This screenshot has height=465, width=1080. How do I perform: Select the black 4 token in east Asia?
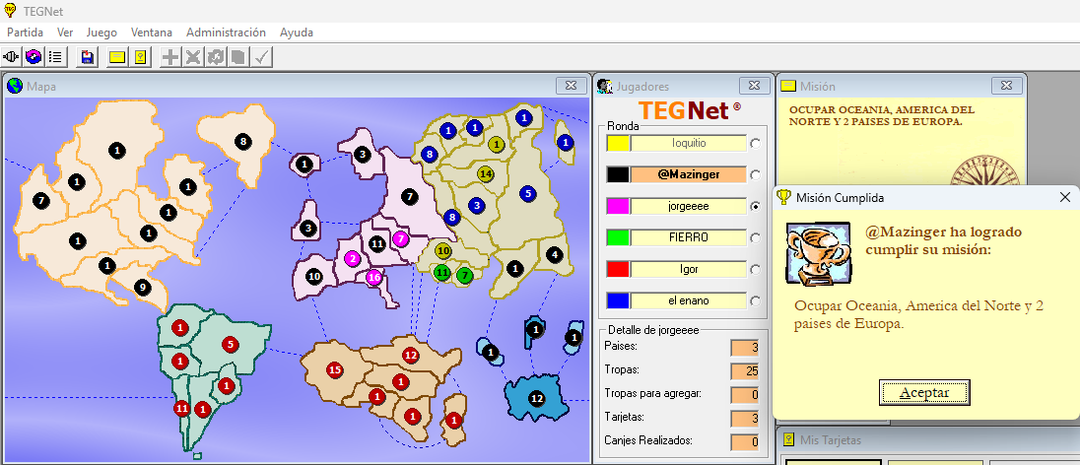click(x=554, y=254)
